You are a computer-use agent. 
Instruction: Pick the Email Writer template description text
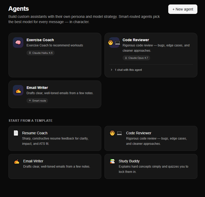click(57, 166)
